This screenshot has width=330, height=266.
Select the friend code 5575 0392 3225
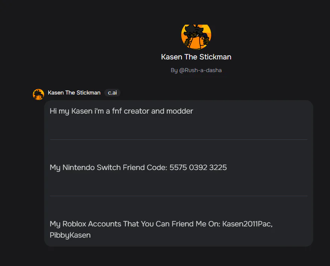point(198,167)
